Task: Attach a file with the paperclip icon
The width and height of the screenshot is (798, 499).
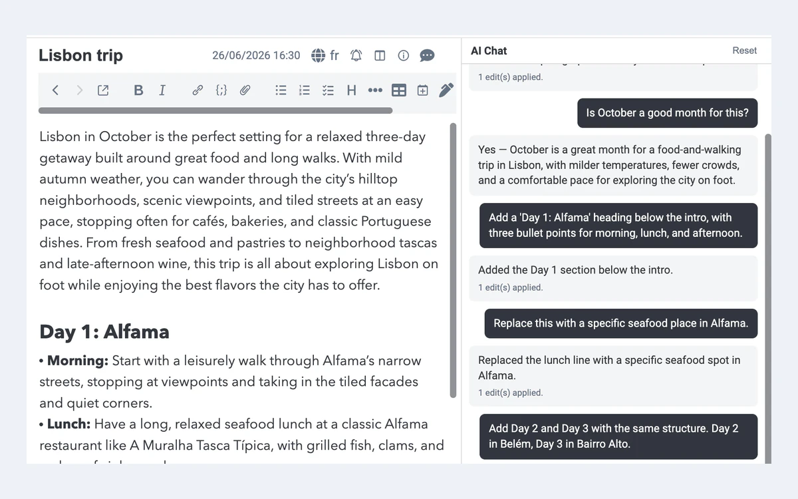Action: (x=245, y=90)
